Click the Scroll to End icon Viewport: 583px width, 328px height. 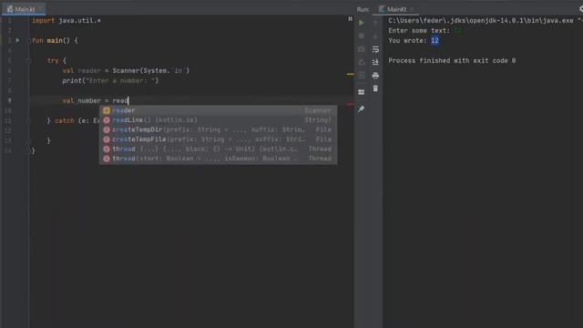pyautogui.click(x=375, y=62)
